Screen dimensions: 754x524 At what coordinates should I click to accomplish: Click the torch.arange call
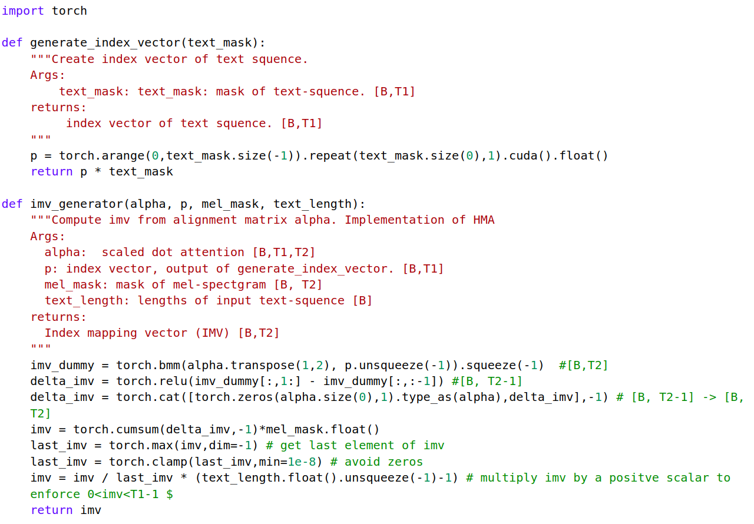pos(102,155)
